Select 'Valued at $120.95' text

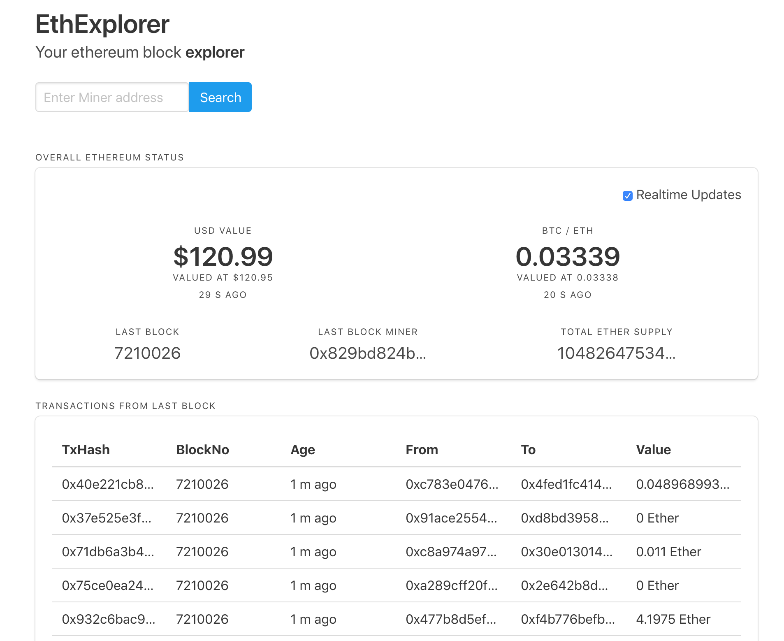pyautogui.click(x=223, y=278)
